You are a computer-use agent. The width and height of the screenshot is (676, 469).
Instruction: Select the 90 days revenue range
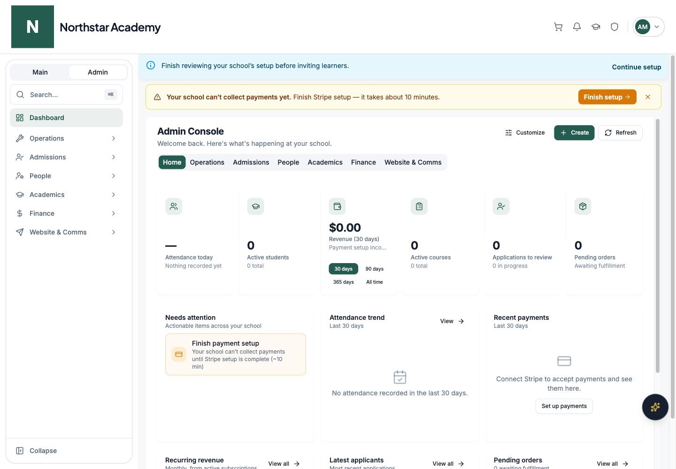[x=375, y=269]
